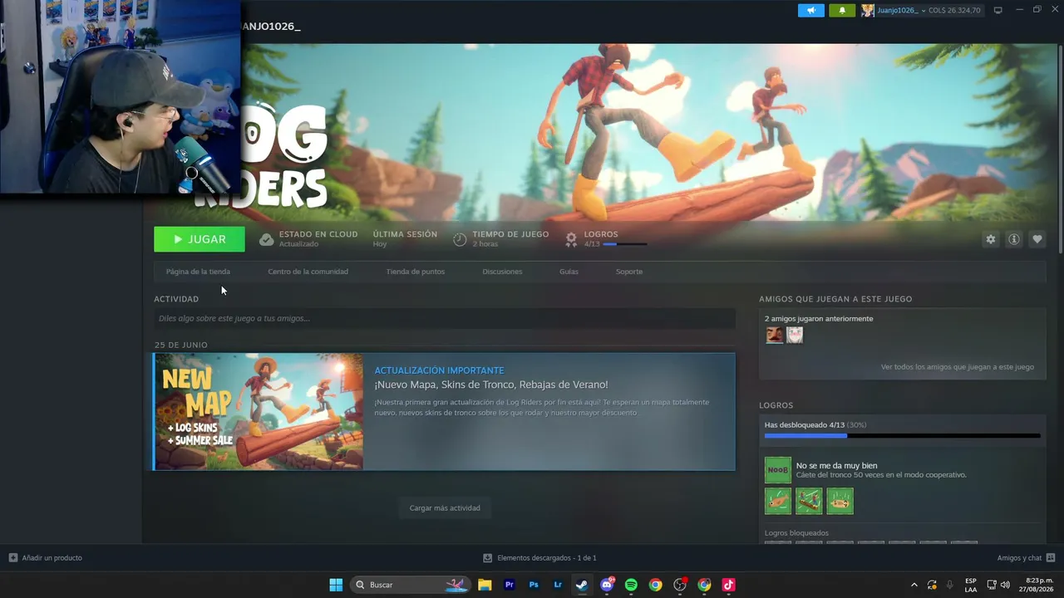Click the green JUGAR button
Viewport: 1064px width, 598px height.
tap(199, 239)
